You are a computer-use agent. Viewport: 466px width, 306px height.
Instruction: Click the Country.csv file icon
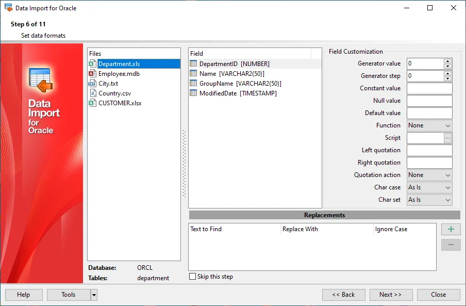[x=92, y=93]
